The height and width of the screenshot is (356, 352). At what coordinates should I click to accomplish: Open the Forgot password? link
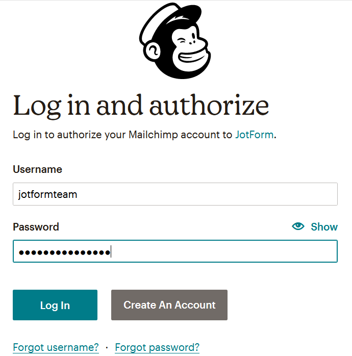tap(157, 347)
